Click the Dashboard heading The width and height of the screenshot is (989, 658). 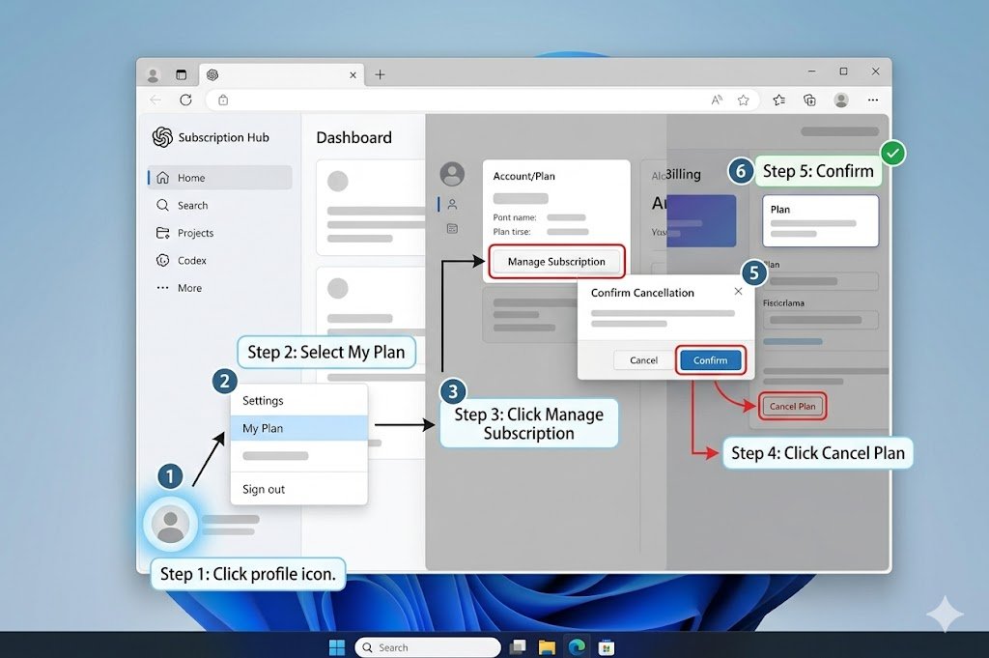(x=353, y=137)
